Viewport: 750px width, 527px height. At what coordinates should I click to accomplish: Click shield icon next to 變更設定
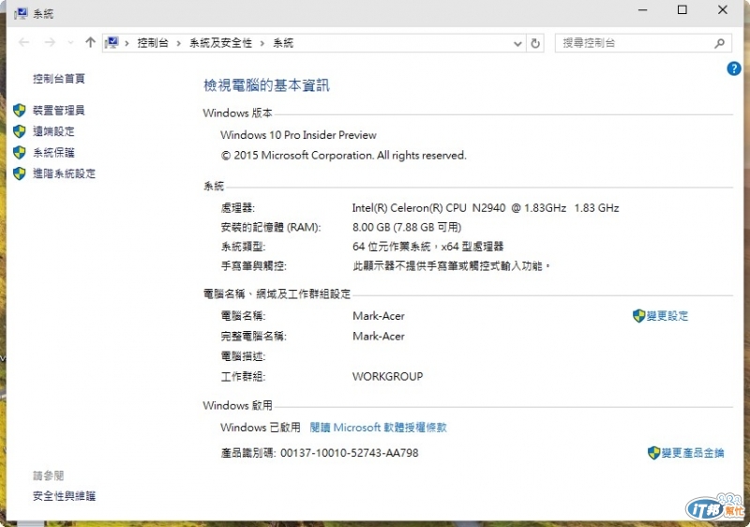[639, 316]
